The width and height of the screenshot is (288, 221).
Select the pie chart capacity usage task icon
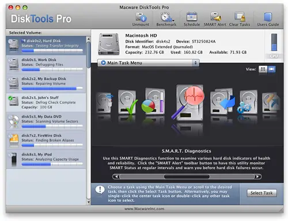click(154, 101)
